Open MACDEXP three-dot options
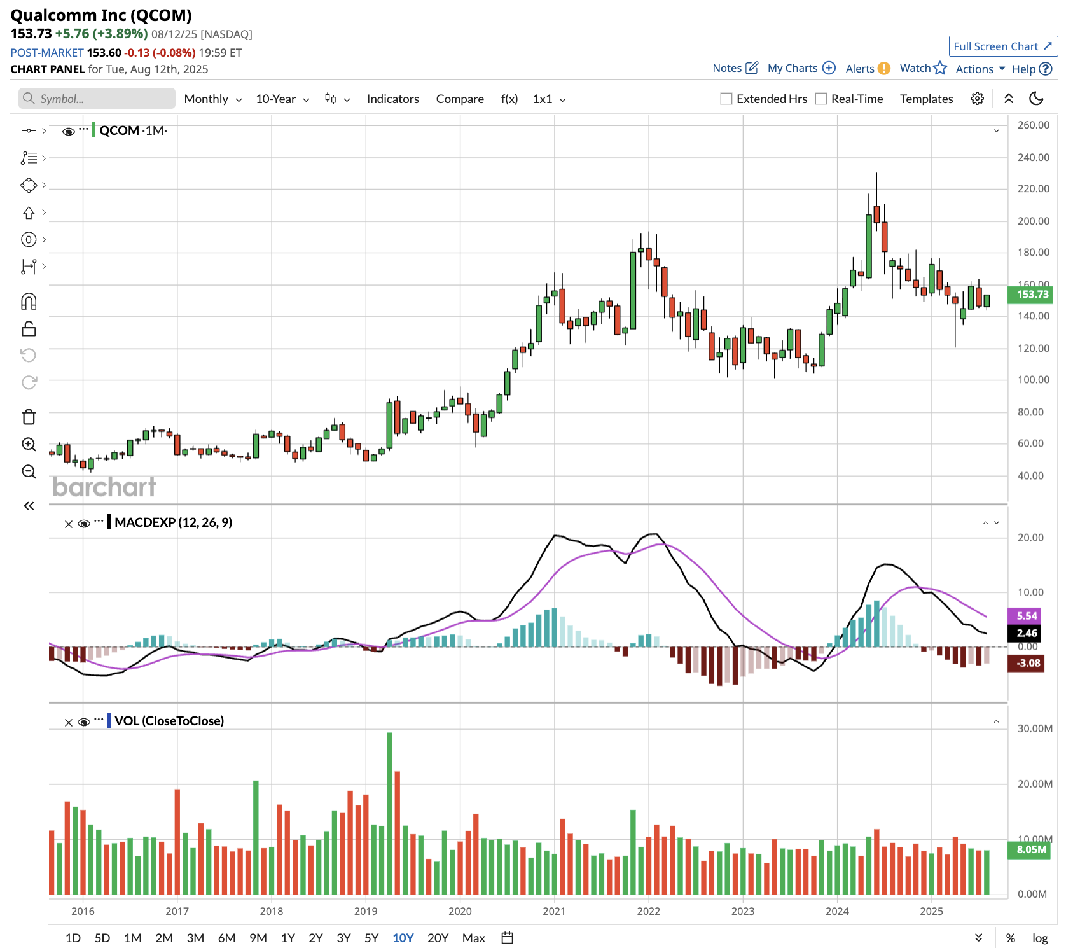Viewport: 1080px width, 948px height. pos(99,521)
